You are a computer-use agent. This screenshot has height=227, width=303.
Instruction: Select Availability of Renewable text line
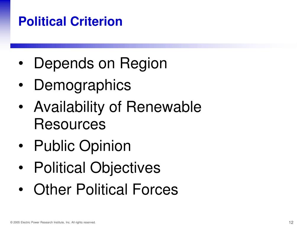(x=117, y=107)
